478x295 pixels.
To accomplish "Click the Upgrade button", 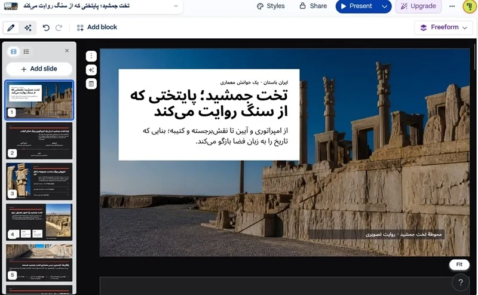I will (x=418, y=6).
